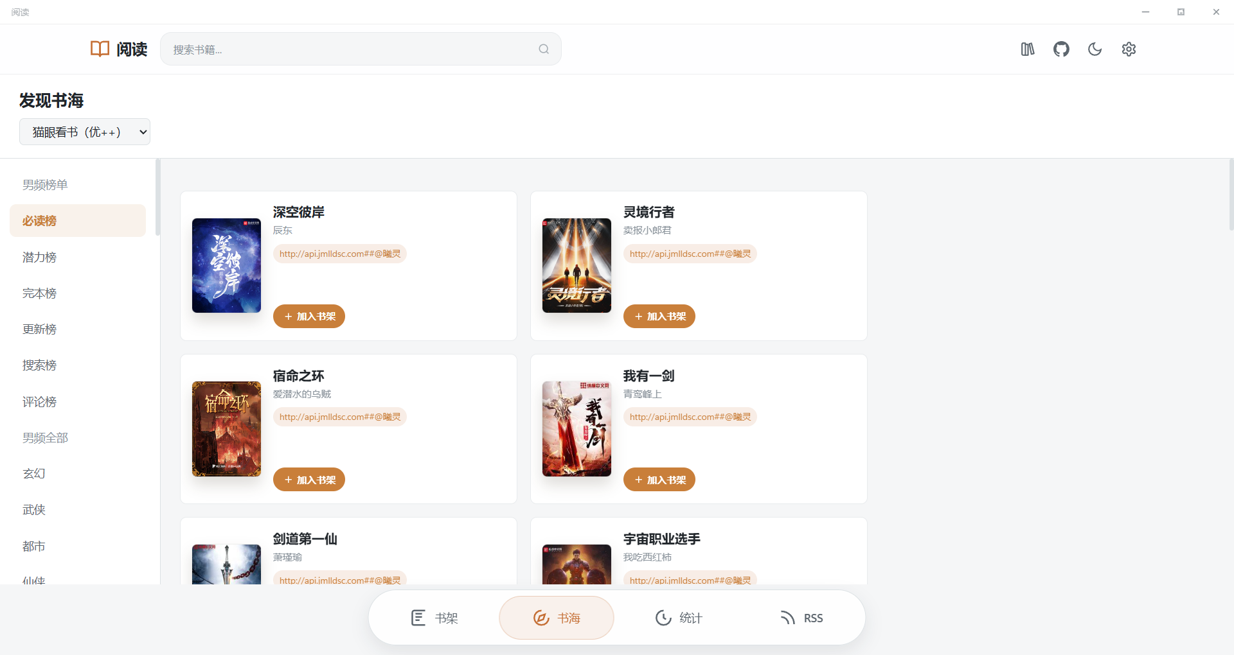1234x655 pixels.
Task: Expand the 猫眼看书 source dropdown
Action: tap(85, 132)
